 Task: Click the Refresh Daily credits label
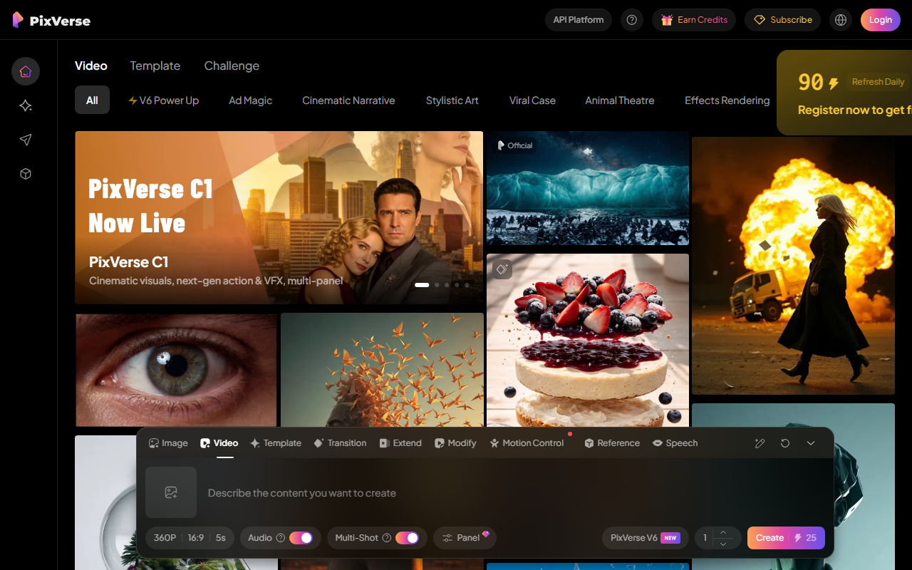pyautogui.click(x=878, y=82)
